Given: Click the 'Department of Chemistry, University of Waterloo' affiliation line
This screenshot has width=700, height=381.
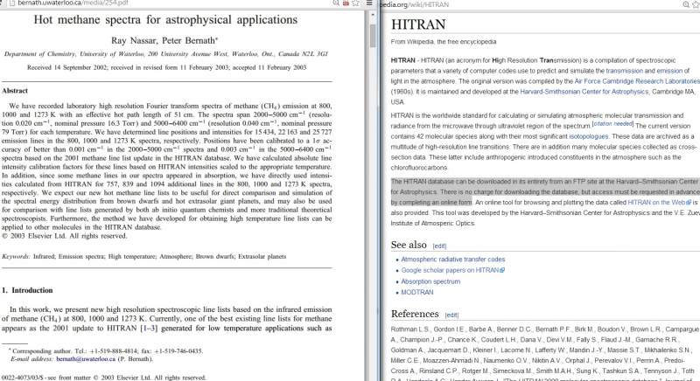Looking at the screenshot, I should click(165, 54).
